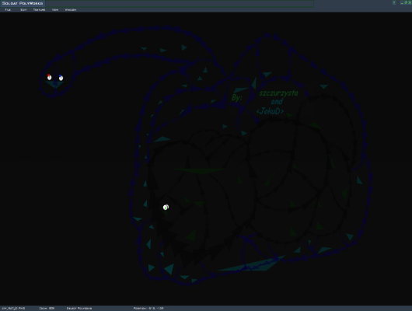The width and height of the screenshot is (412, 311).
Task: Open the Texture menu
Action: [39, 10]
